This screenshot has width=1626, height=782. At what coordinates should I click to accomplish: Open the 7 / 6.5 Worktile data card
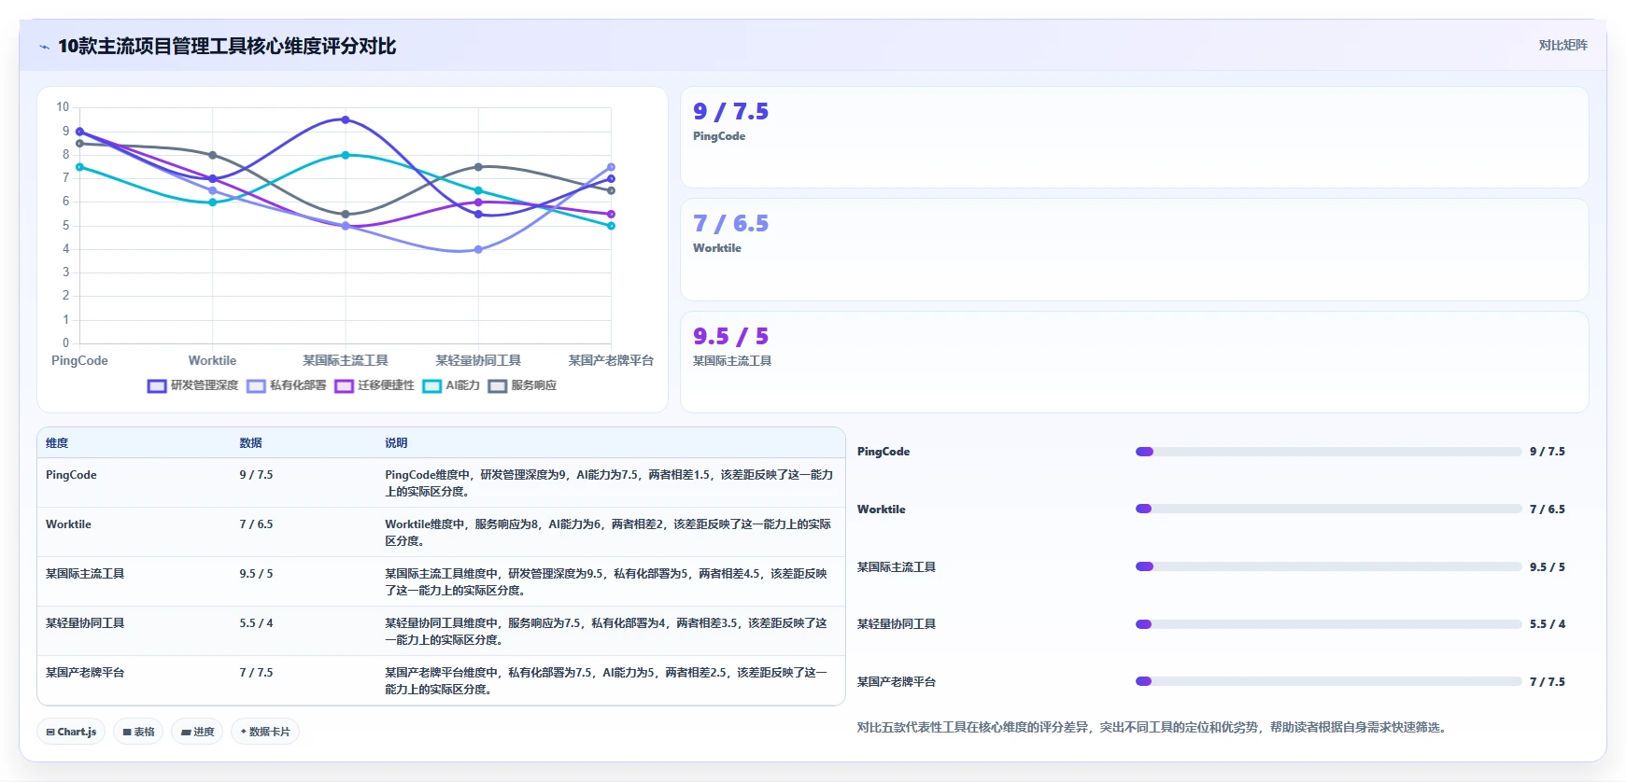coord(1134,249)
